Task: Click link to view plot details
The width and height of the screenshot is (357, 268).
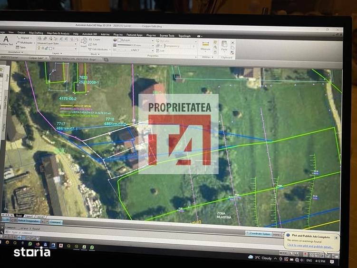Action: pyautogui.click(x=310, y=246)
